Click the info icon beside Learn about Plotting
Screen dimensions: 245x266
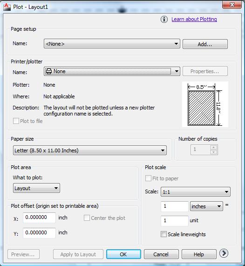point(164,20)
